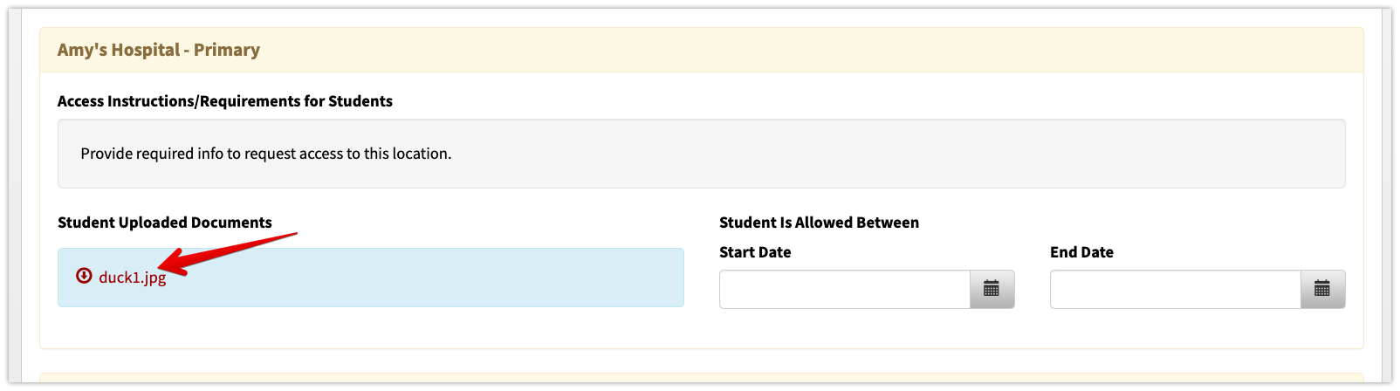Click the Student Is Allowed Between heading
The width and height of the screenshot is (1400, 391).
click(x=819, y=223)
